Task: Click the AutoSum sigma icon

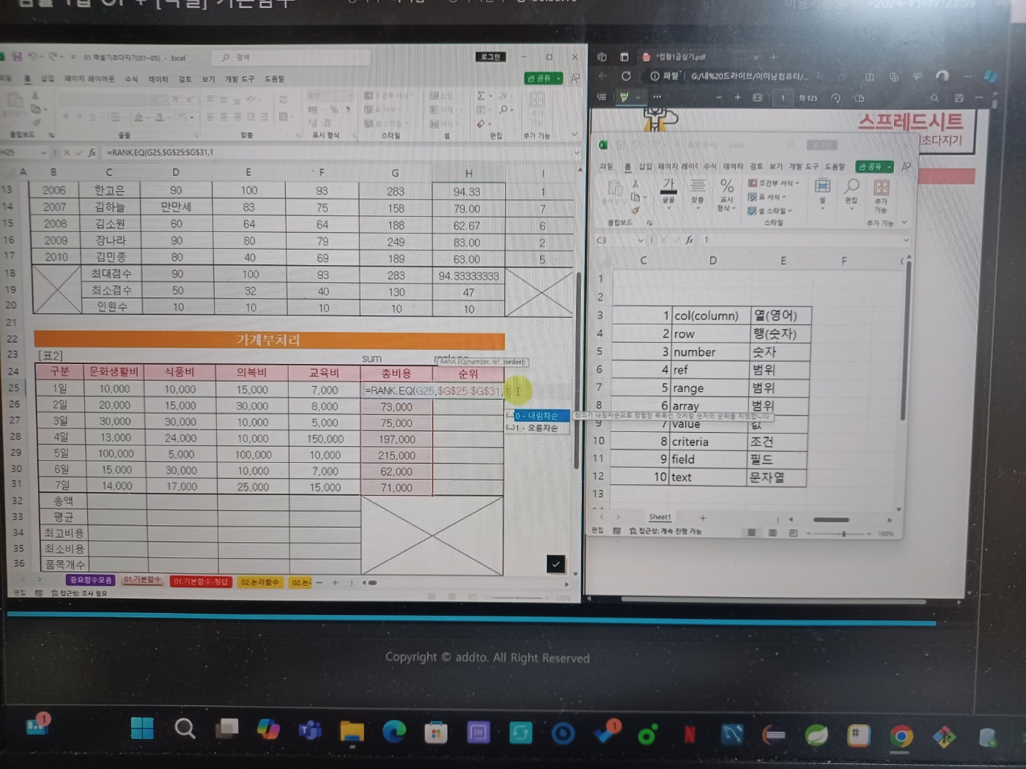Action: coord(481,96)
